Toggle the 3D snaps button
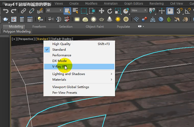The height and width of the screenshot is (127, 194). (180, 11)
